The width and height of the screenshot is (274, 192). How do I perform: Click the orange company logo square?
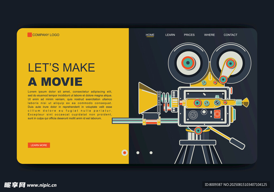coord(30,35)
